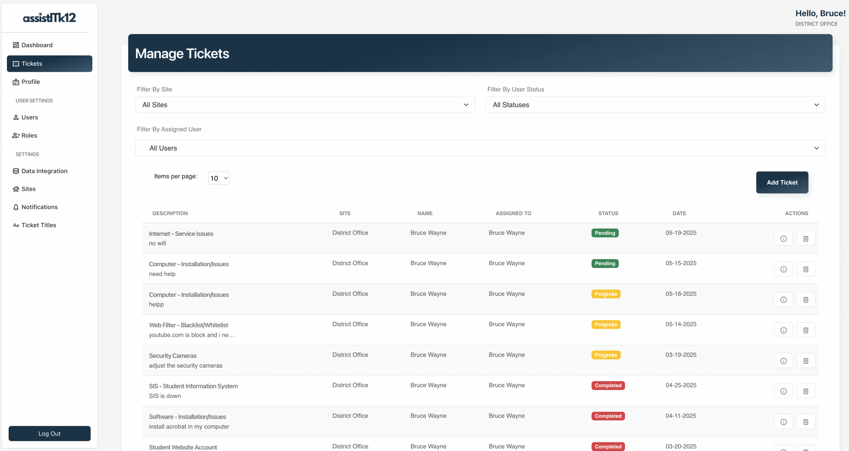Click the Notifications bell icon
849x451 pixels.
pyautogui.click(x=16, y=207)
